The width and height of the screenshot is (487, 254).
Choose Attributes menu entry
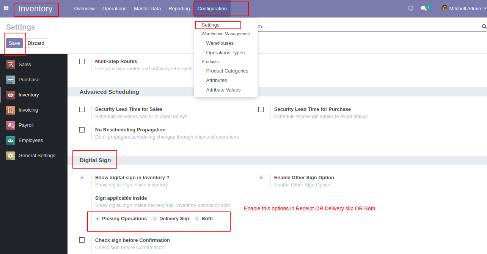[x=217, y=80]
